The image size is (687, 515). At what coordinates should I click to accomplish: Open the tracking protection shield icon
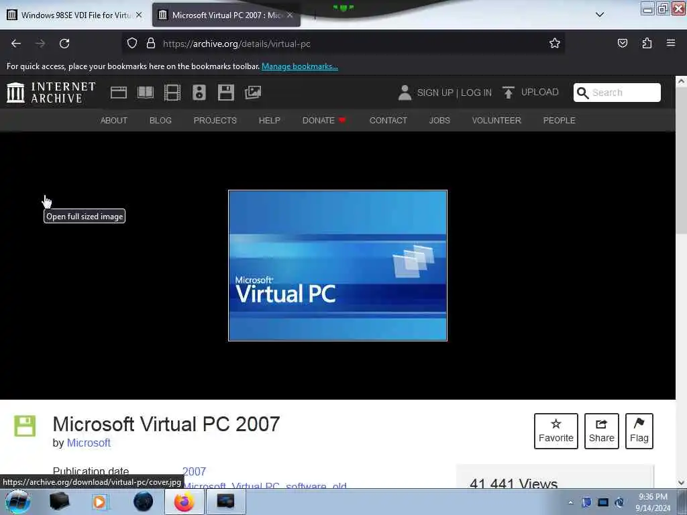(132, 44)
